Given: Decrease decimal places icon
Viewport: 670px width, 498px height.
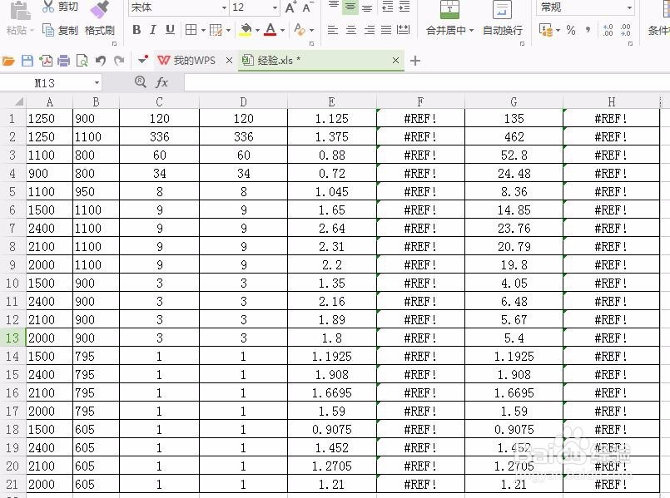Looking at the screenshot, I should pos(625,30).
